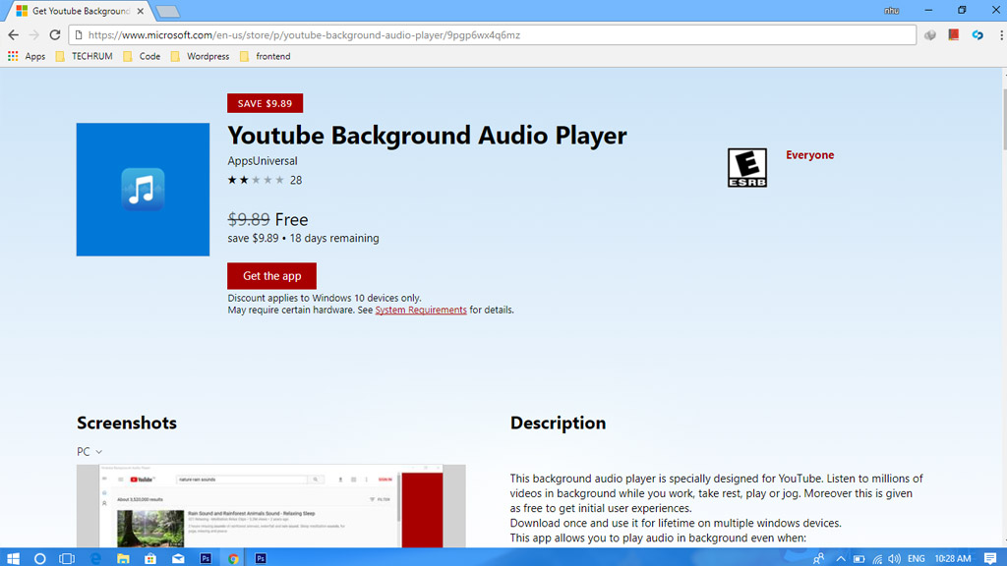The image size is (1007, 566).
Task: Open the Chrome three-dot menu
Action: click(x=1000, y=35)
